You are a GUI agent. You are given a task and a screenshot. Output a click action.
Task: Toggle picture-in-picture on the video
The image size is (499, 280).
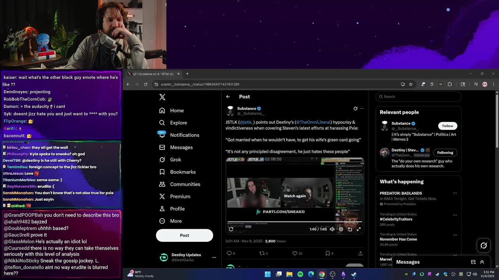350,229
